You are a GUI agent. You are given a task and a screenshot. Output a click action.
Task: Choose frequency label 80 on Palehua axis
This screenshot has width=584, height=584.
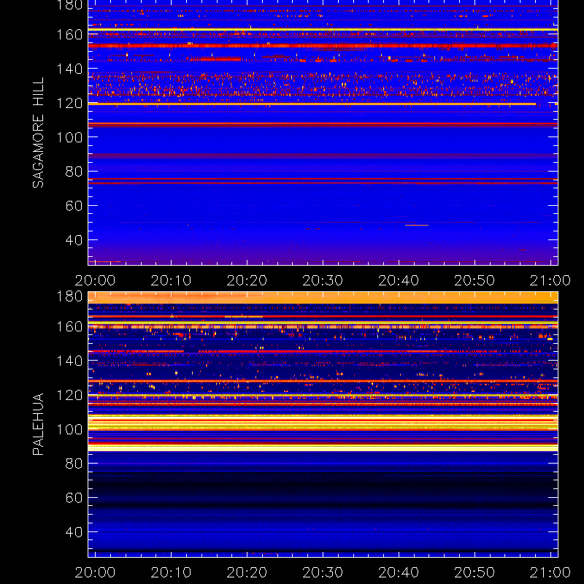(74, 464)
